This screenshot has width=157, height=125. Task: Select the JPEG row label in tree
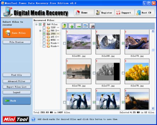click(55, 34)
